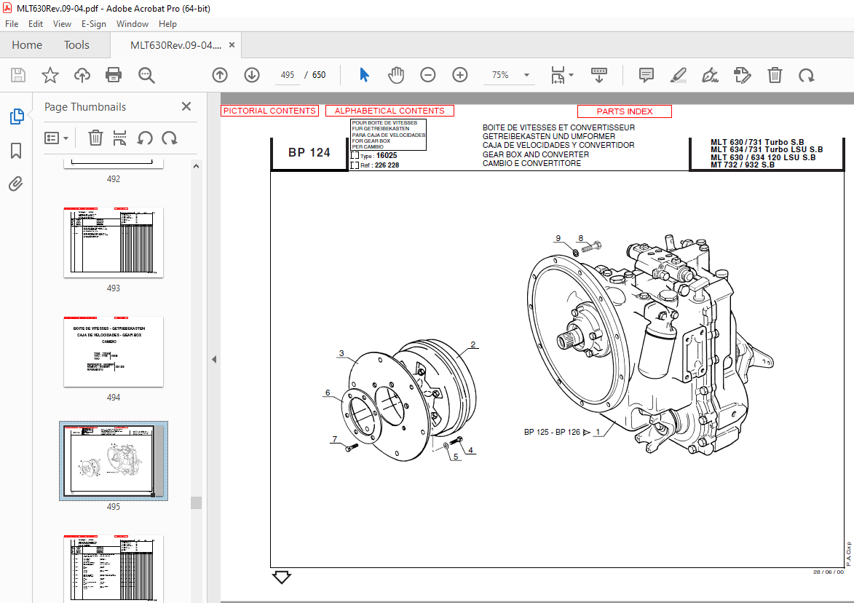Rotate thumbnail clockwise
This screenshot has width=854, height=603.
click(x=170, y=138)
